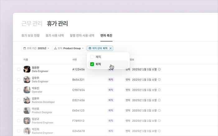Click 퇴직 status badge in 임상규 row
218x136 pixels.
point(111,121)
